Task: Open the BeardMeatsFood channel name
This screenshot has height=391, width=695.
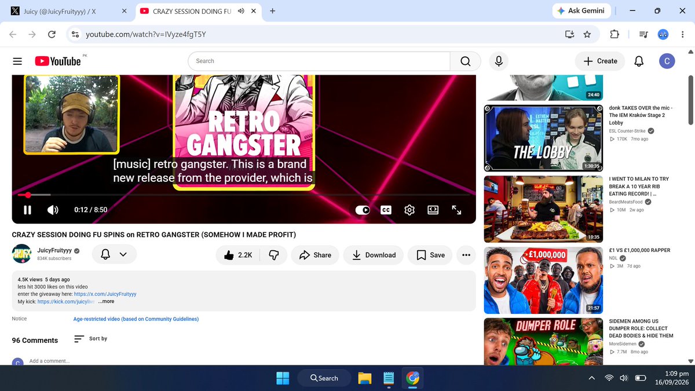Action: click(x=626, y=202)
